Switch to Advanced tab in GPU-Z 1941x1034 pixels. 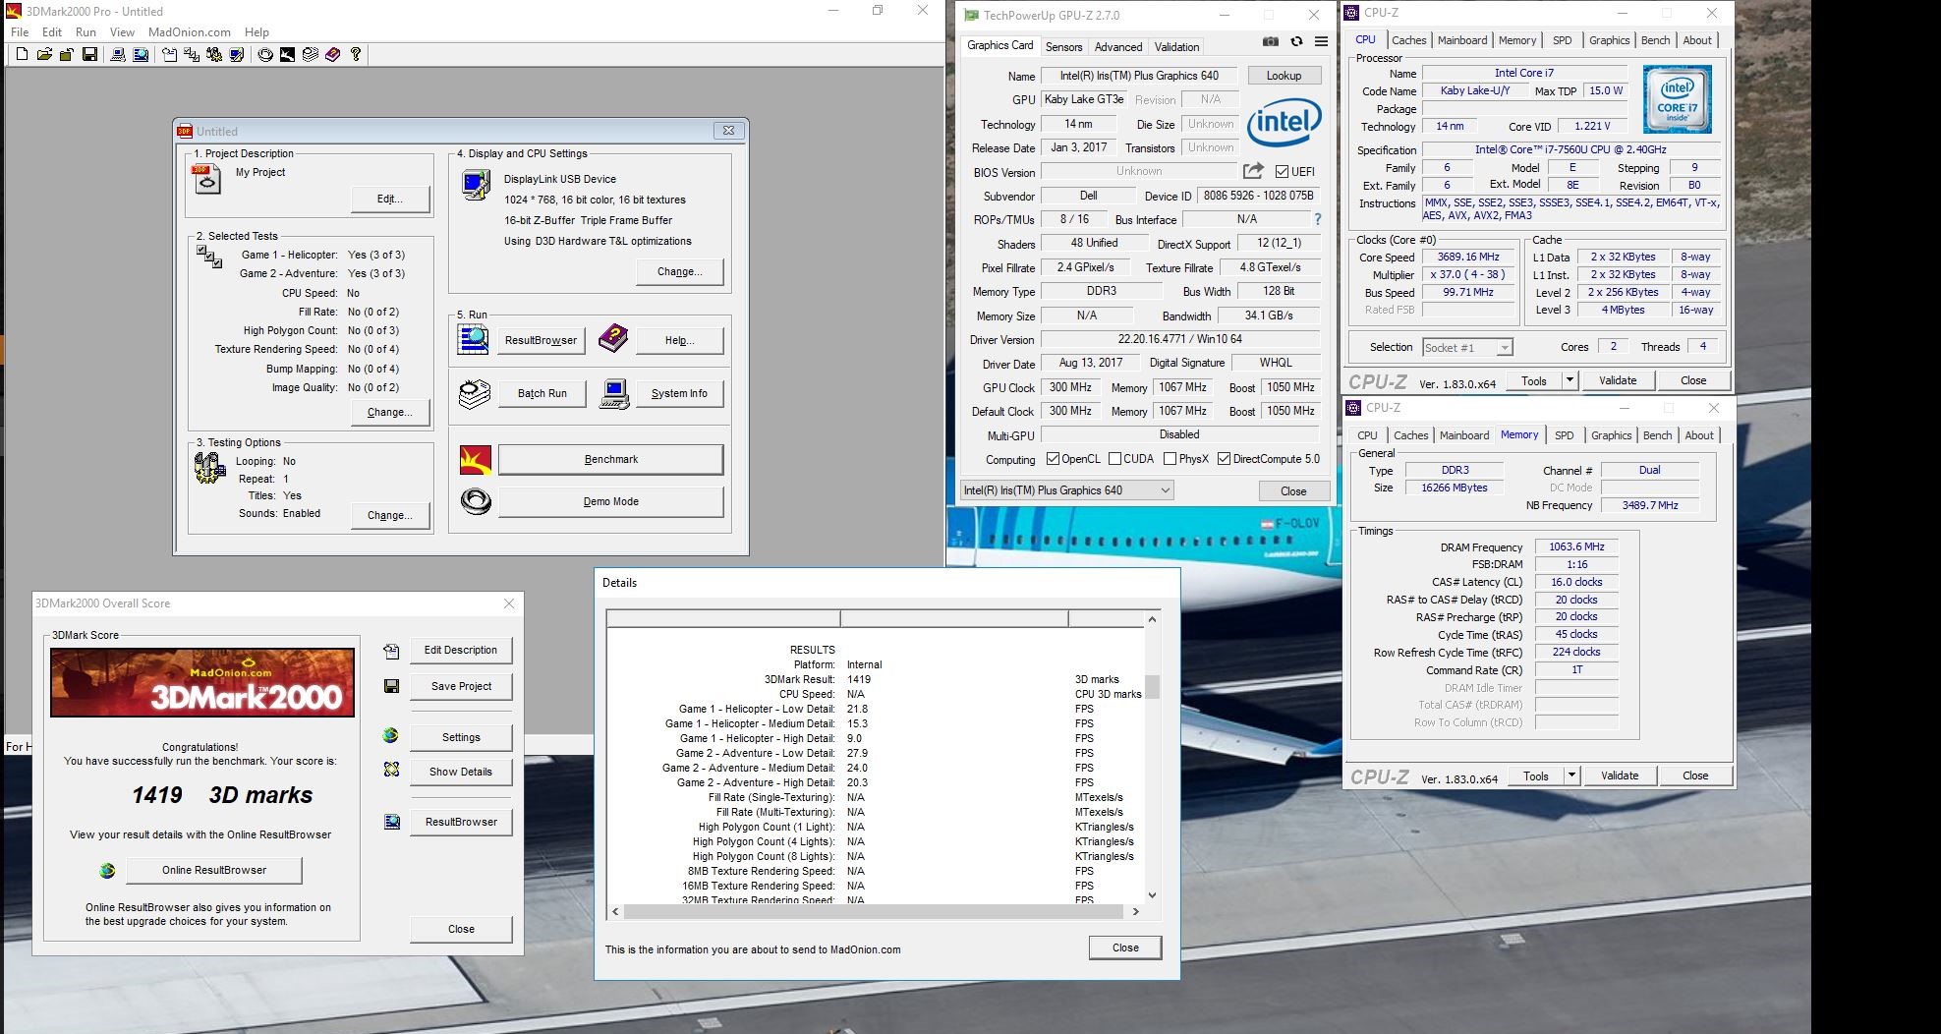(1118, 46)
